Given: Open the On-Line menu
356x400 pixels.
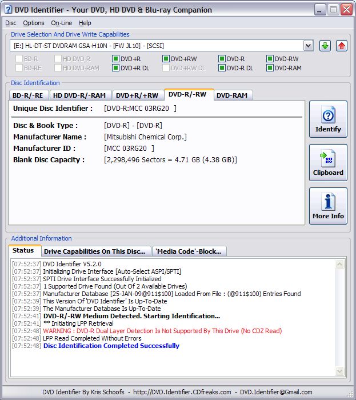Looking at the screenshot, I should 61,23.
